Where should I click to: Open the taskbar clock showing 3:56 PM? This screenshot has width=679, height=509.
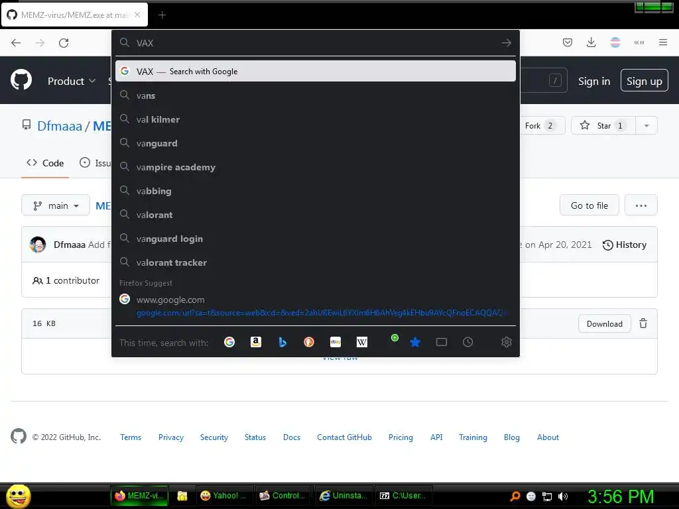tap(621, 496)
